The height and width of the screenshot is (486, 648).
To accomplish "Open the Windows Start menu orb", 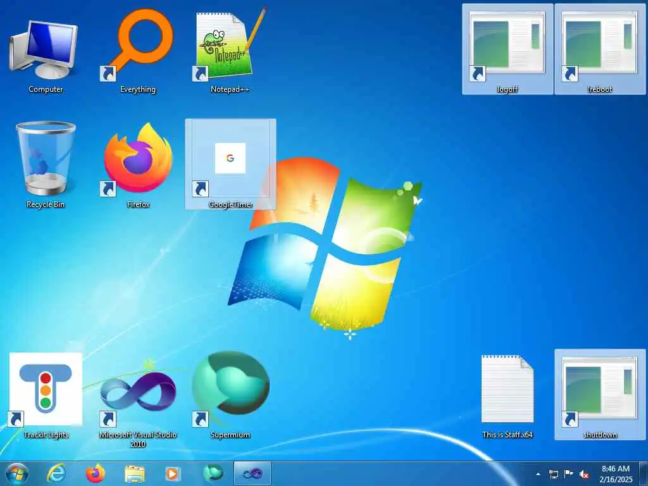I will coord(17,473).
